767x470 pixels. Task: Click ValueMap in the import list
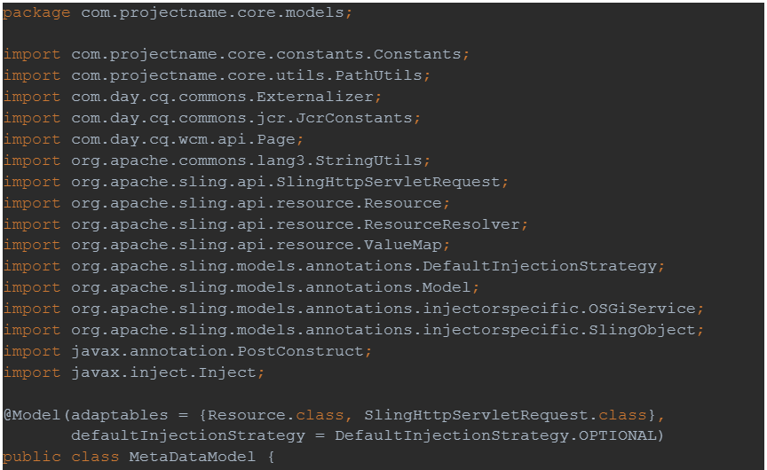click(x=402, y=246)
